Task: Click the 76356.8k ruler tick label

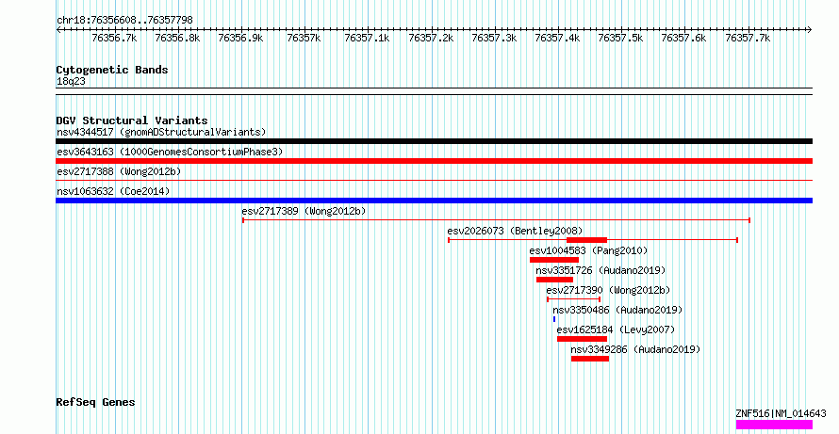Action: (177, 38)
